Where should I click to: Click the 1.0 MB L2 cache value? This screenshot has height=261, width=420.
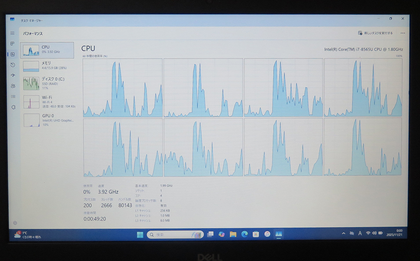[165, 216]
